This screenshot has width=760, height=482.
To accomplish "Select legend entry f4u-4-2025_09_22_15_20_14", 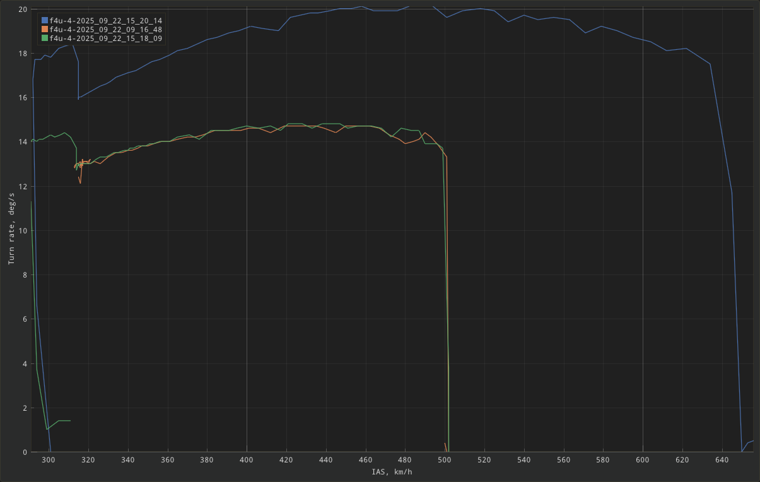I will coord(106,21).
